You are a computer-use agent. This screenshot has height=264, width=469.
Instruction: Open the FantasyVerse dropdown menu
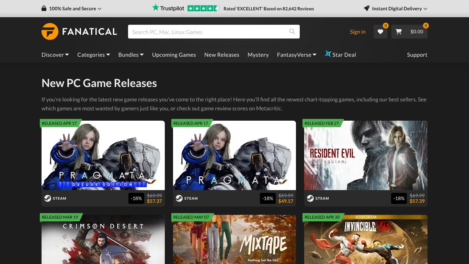click(297, 55)
